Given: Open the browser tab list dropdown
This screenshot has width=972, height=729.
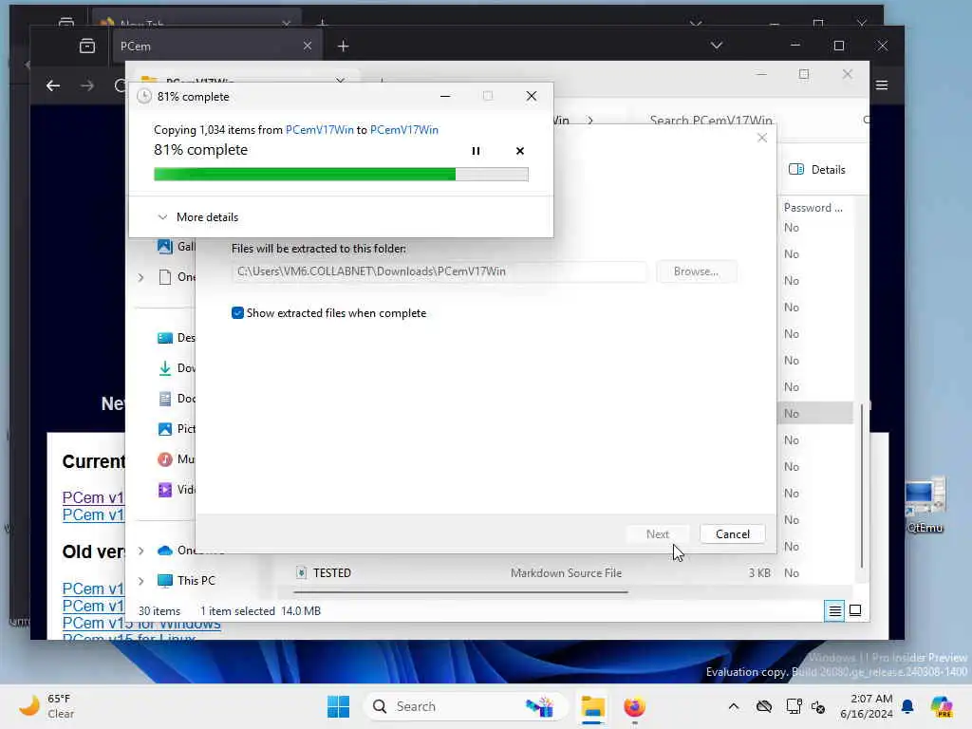Looking at the screenshot, I should click(716, 46).
